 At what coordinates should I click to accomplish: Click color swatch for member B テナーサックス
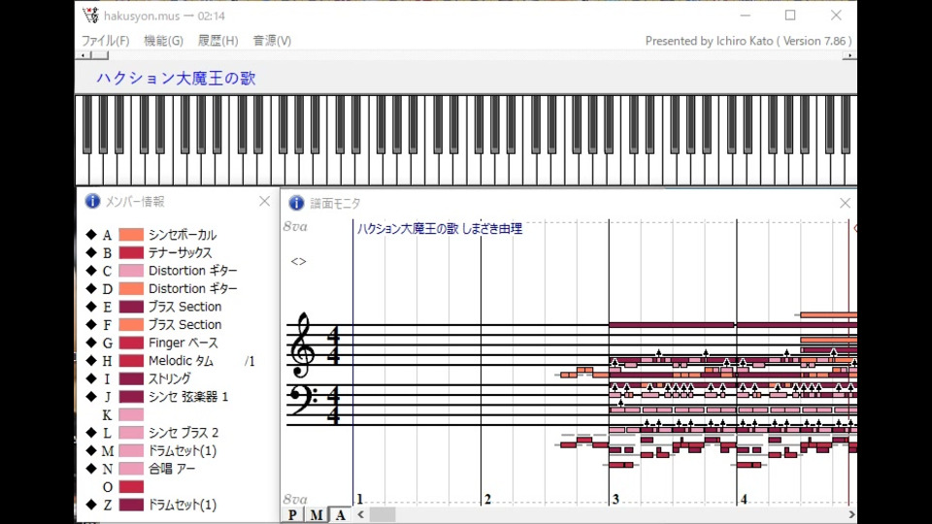[x=131, y=252]
